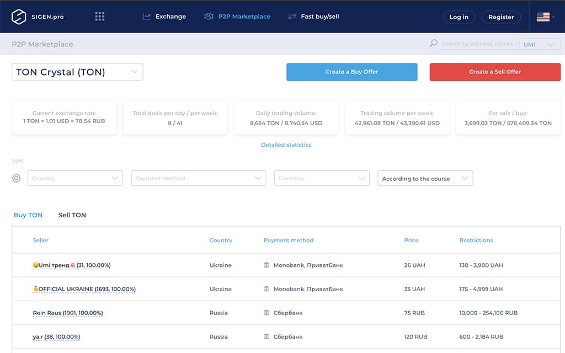Open the Exchange menu item
This screenshot has width=565, height=353.
click(171, 17)
